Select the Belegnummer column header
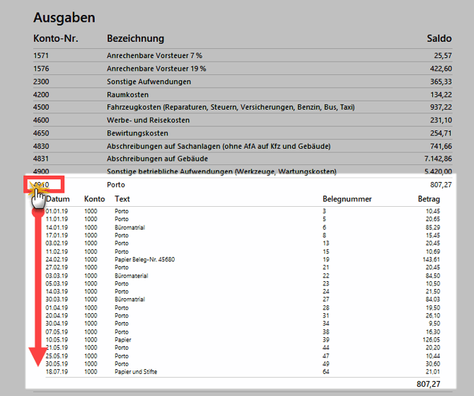This screenshot has width=474, height=396. click(x=347, y=200)
